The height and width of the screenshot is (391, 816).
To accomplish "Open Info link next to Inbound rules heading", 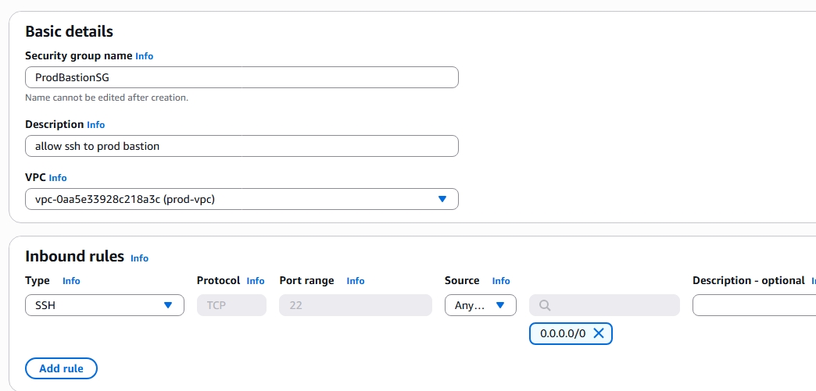I will pyautogui.click(x=139, y=258).
